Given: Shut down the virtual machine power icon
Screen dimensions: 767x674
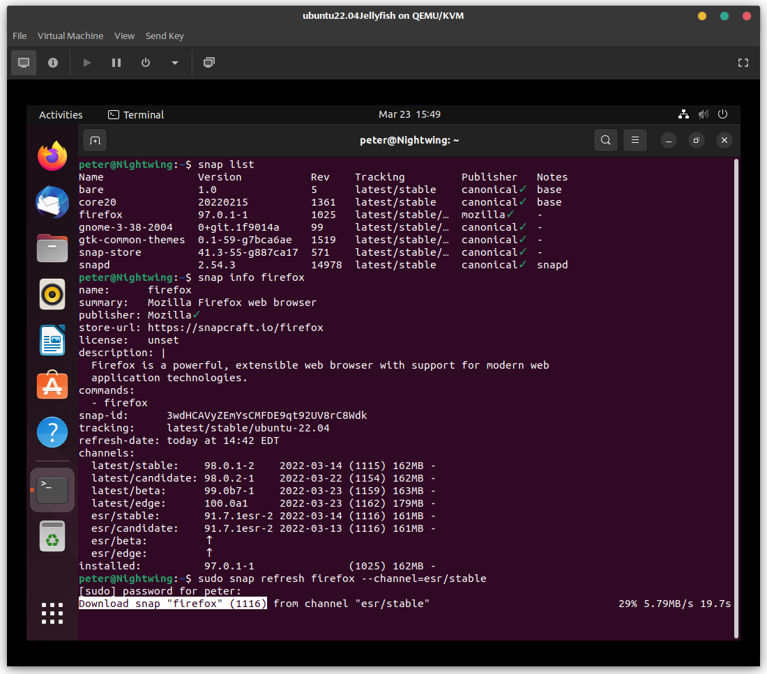Looking at the screenshot, I should [146, 63].
